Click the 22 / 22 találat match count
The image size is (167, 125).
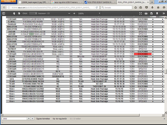click(75, 119)
